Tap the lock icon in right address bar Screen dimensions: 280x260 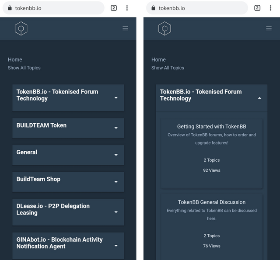154,8
